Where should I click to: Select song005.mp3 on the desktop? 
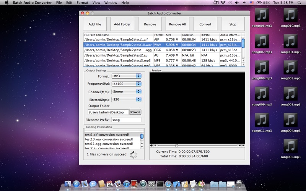coord(290,149)
